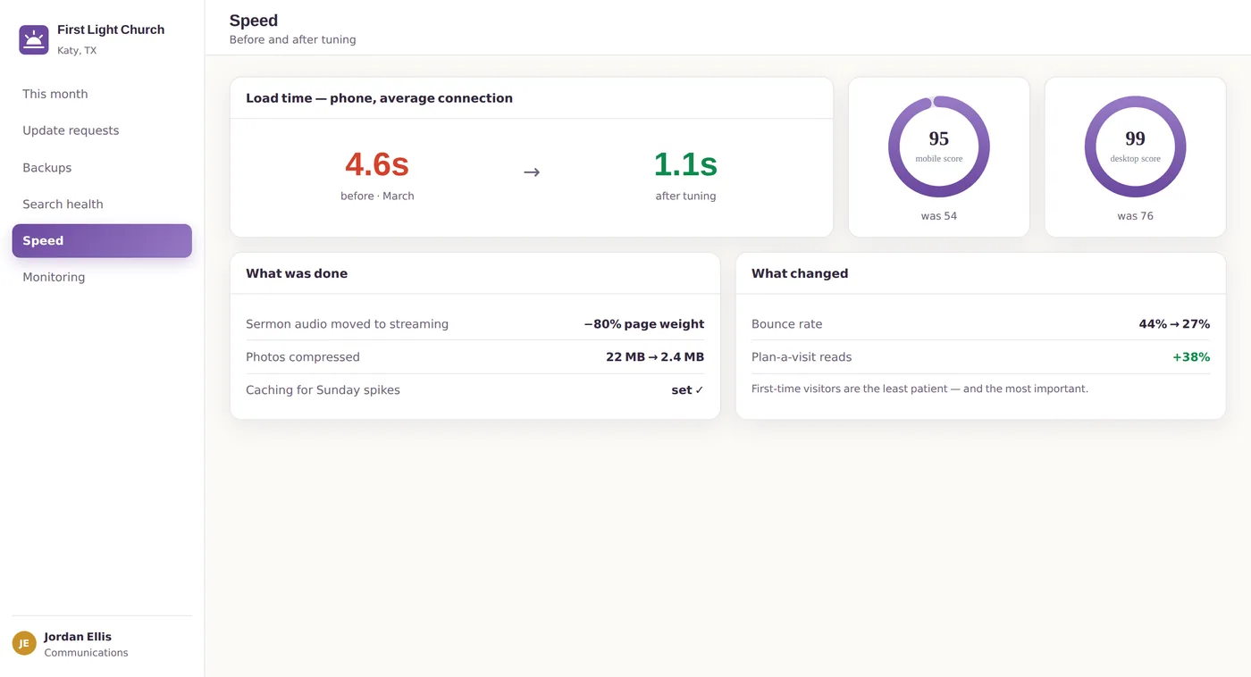
Task: Click the 1.1s after tuning value
Action: pos(685,164)
